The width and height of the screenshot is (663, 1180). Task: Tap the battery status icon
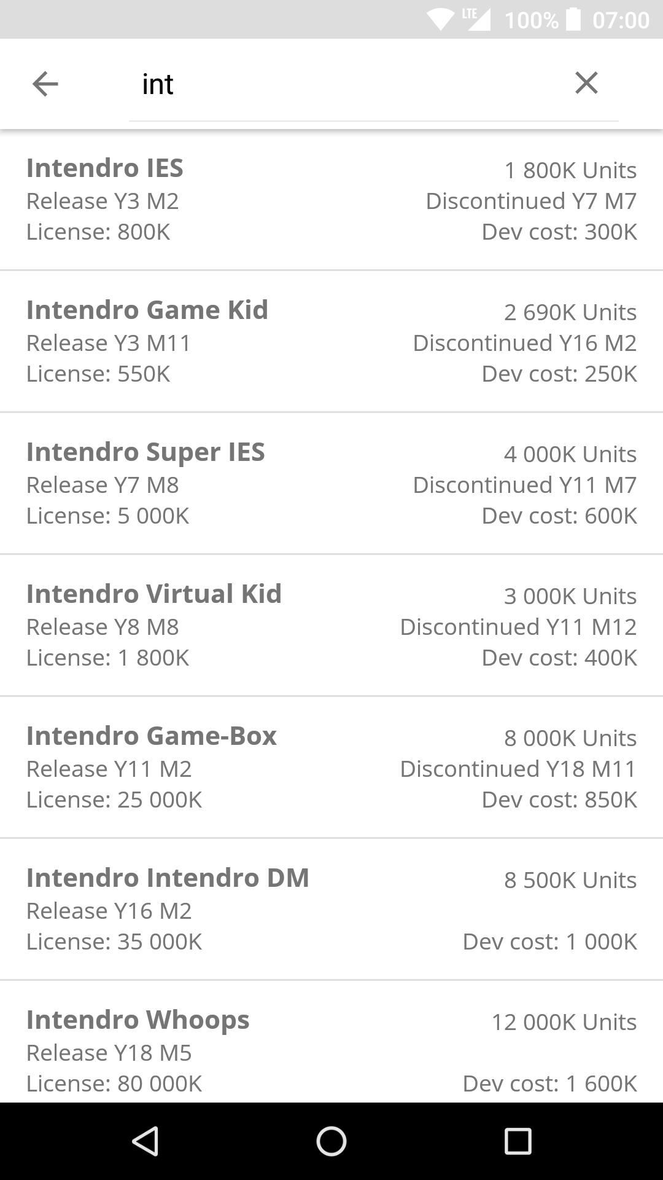(x=573, y=20)
